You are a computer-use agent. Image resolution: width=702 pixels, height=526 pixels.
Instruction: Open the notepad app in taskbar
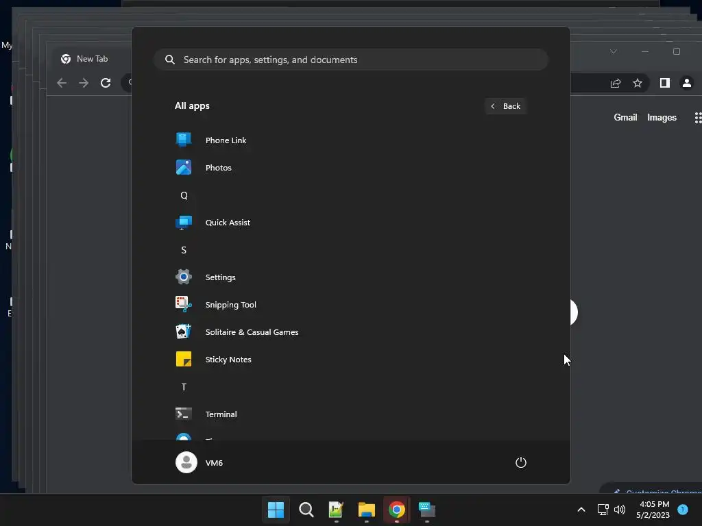pyautogui.click(x=336, y=510)
